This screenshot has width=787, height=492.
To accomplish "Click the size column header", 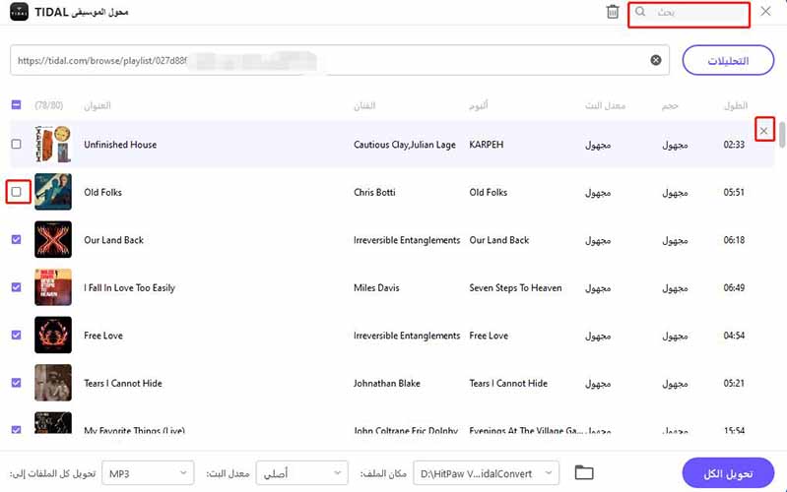I will coord(670,105).
